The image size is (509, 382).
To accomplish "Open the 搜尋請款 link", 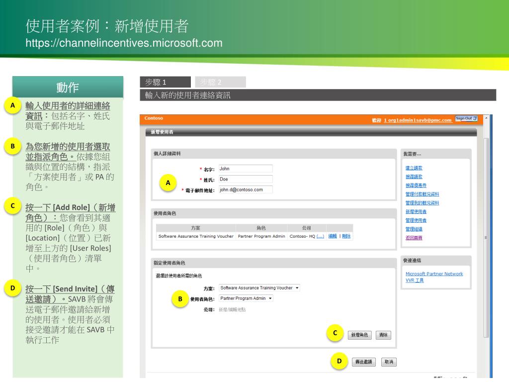I will (x=414, y=177).
